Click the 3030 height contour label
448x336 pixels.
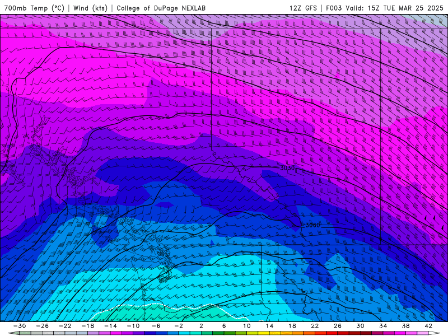(287, 168)
